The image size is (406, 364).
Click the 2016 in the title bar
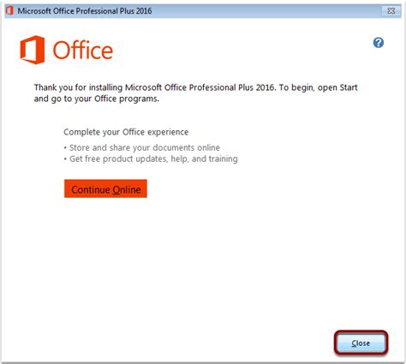click(x=144, y=11)
